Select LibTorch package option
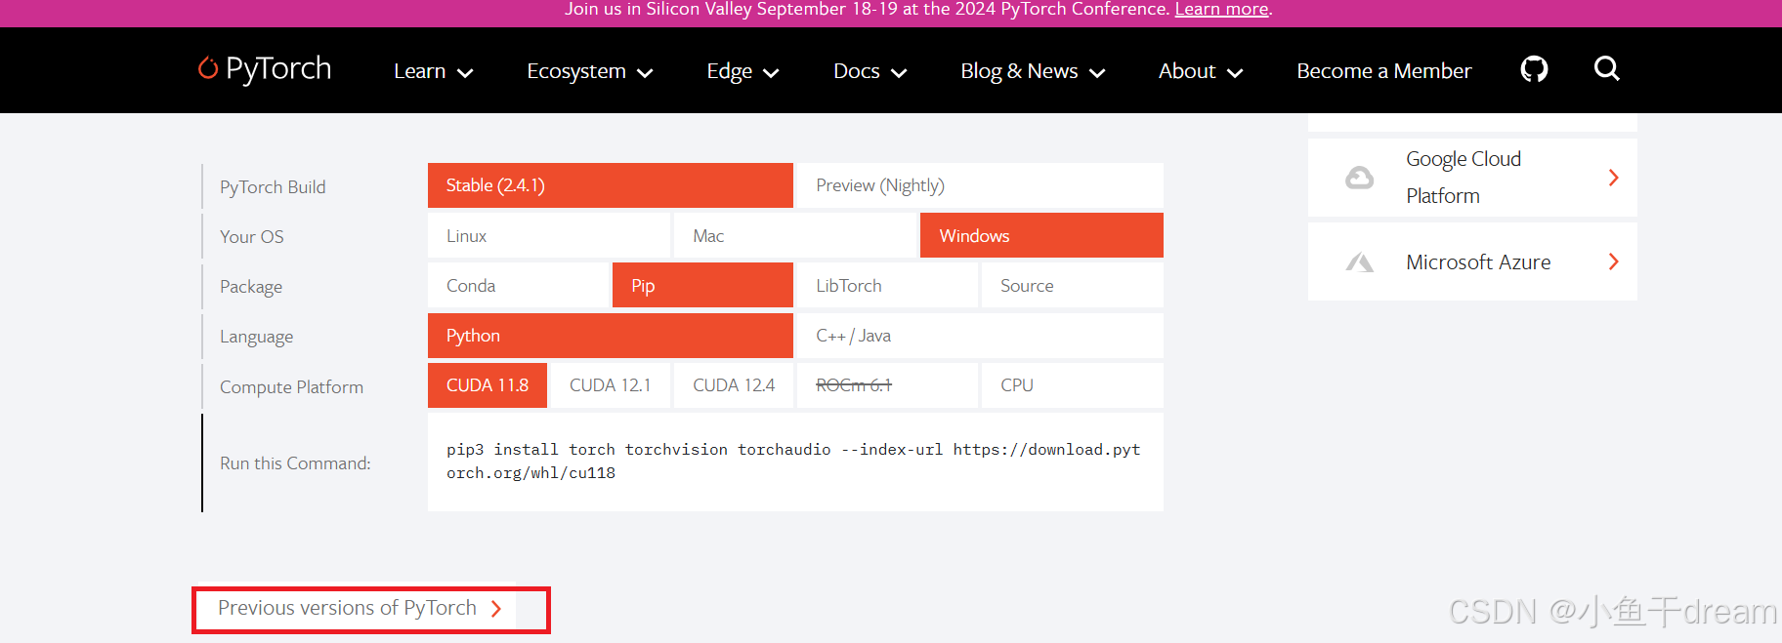Image resolution: width=1782 pixels, height=643 pixels. coord(887,286)
